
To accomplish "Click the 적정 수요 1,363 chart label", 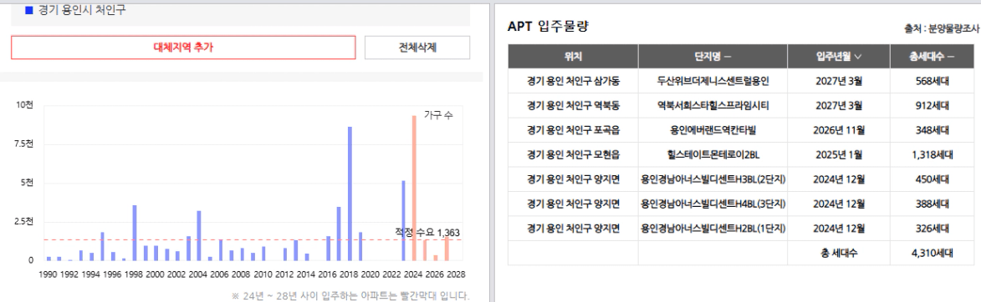I will pos(427,232).
